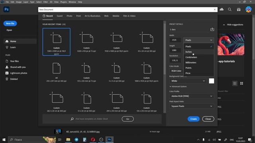Open the user profile avatar
Viewport: 255px width, 143px height.
(x=249, y=10)
